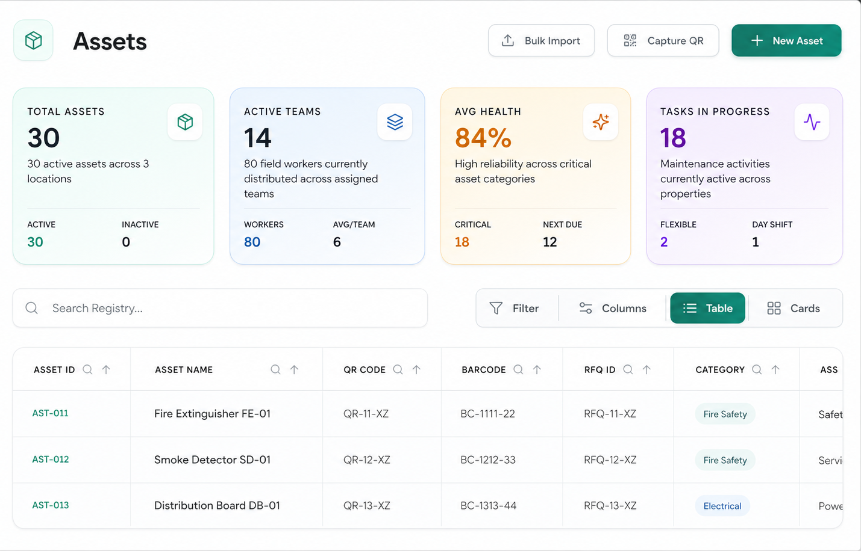
Task: Click RFQ-12-XZ cell
Action: click(610, 460)
